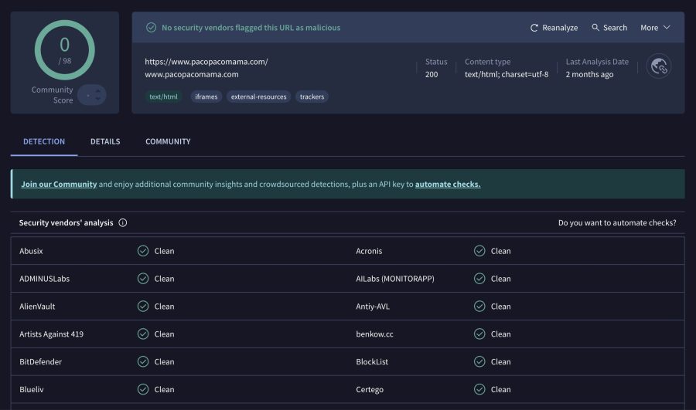
Task: Click the clean check icon in Antiy-AVL row
Action: 479,307
